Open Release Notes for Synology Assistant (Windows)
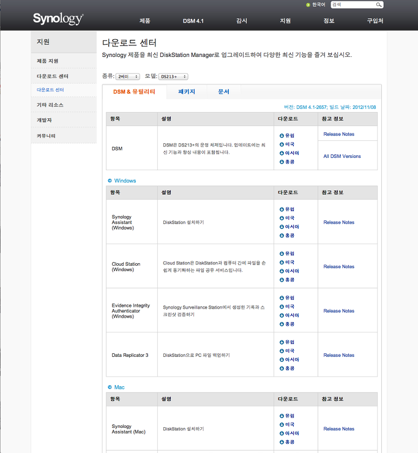This screenshot has height=453, width=418. click(x=339, y=222)
